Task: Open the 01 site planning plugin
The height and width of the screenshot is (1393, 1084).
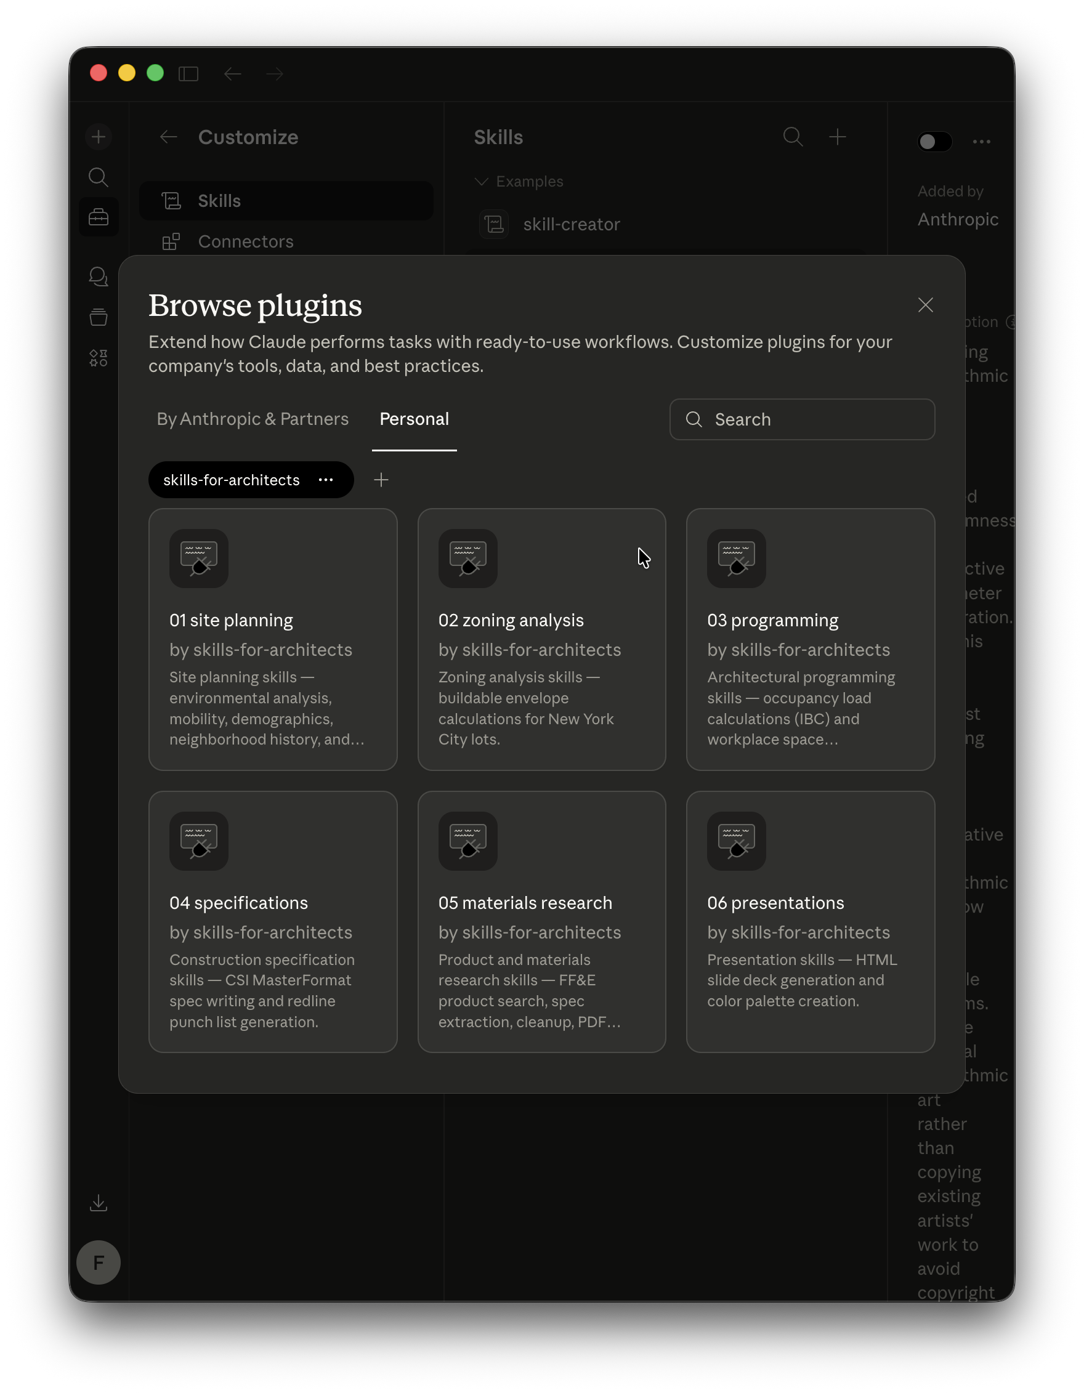Action: pyautogui.click(x=272, y=639)
